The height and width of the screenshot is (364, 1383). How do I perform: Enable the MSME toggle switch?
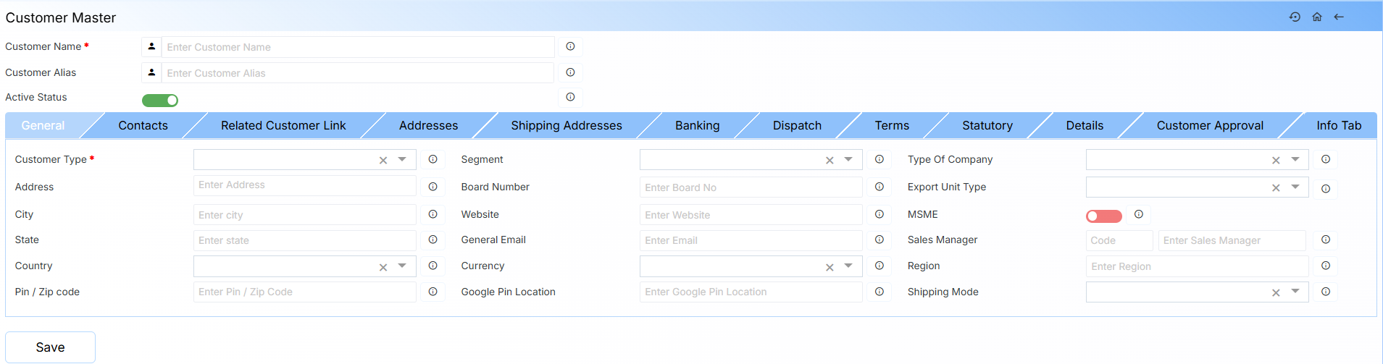coord(1103,216)
